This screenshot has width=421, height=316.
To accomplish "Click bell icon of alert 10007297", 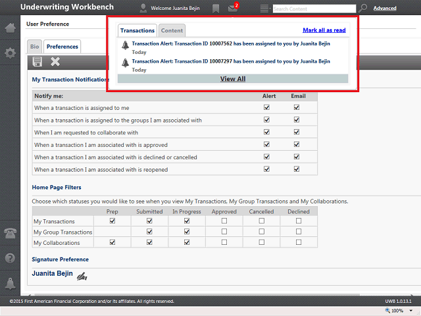I will pos(125,63).
